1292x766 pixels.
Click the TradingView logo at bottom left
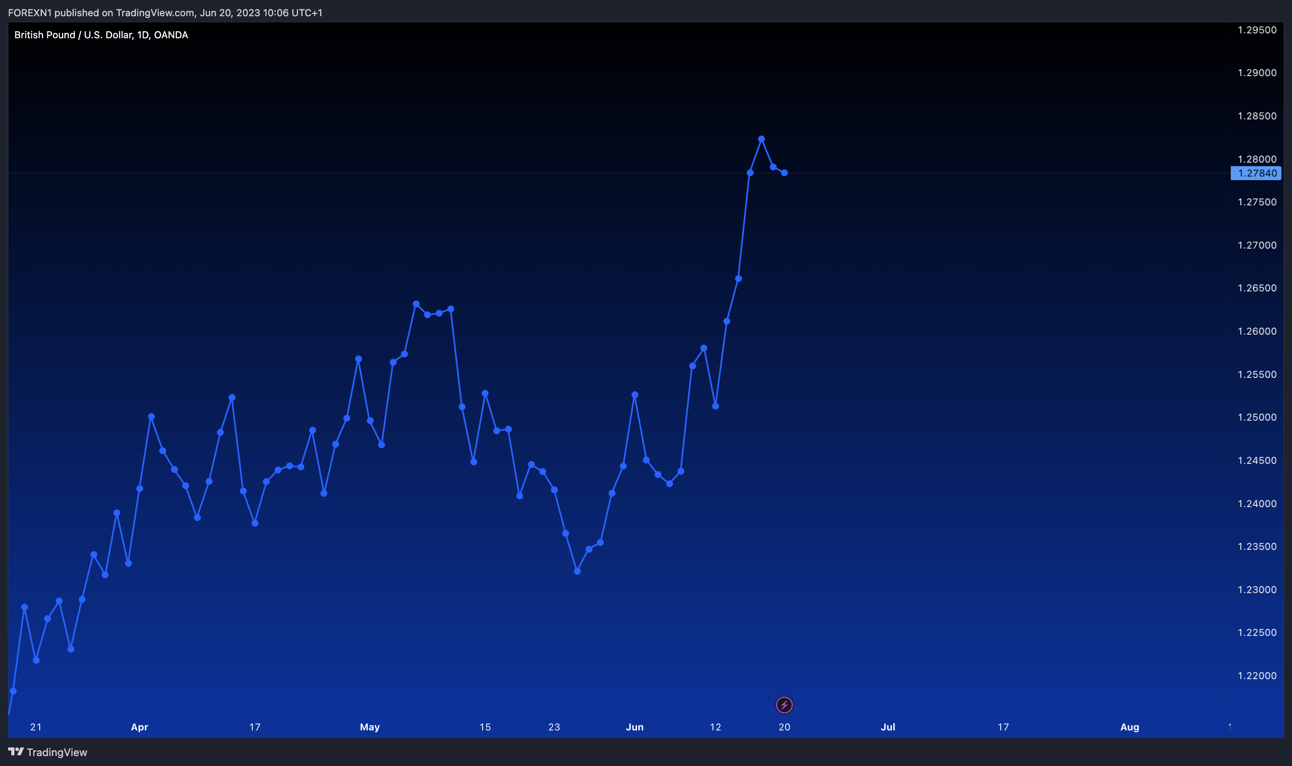coord(47,752)
